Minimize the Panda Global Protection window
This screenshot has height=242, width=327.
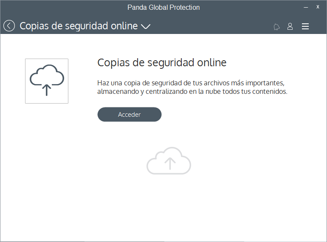tap(306, 7)
